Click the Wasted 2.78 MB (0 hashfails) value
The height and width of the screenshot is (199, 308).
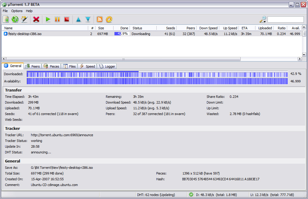coord(245,114)
